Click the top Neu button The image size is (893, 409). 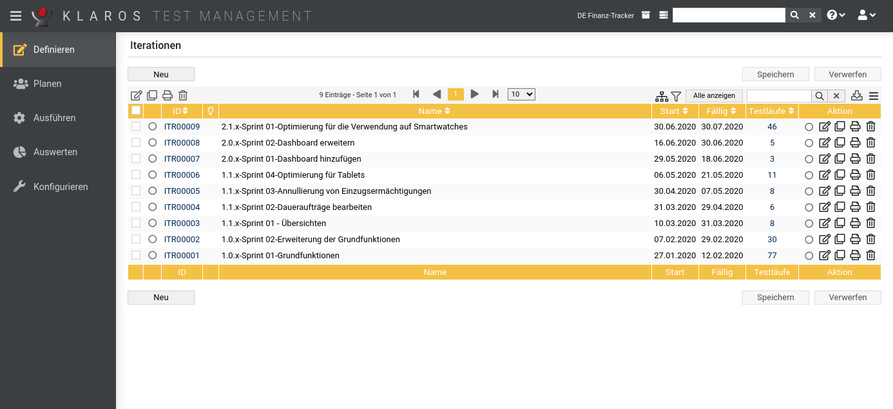(x=161, y=74)
